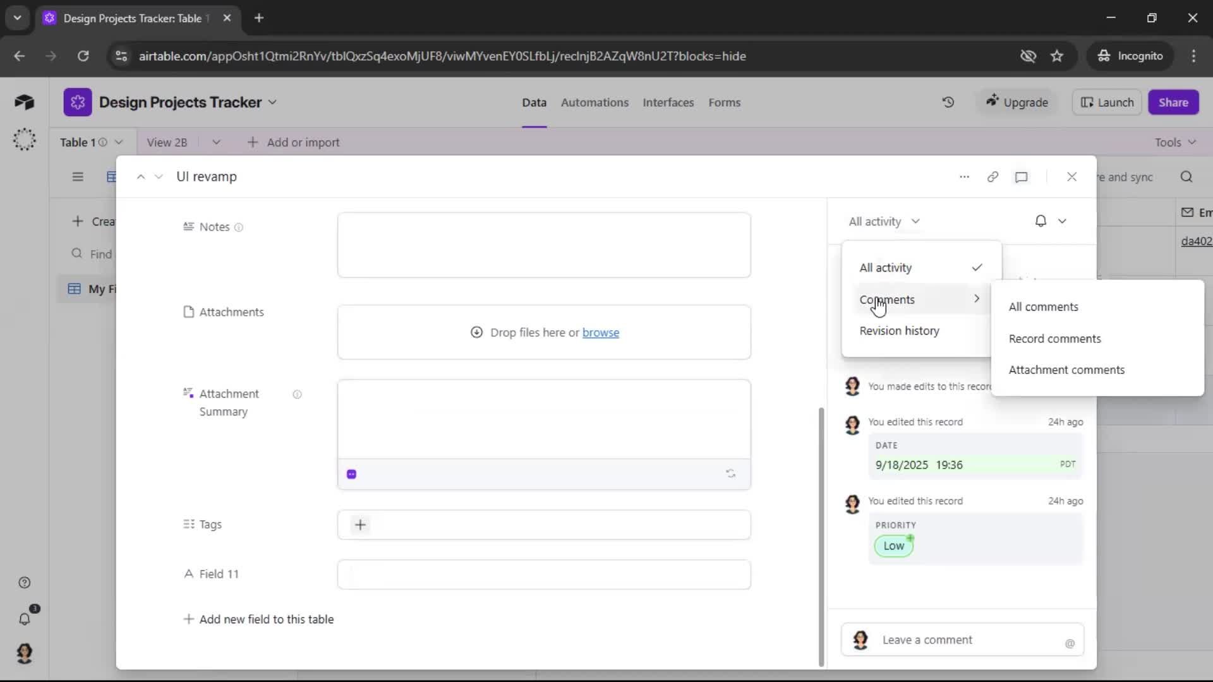This screenshot has width=1213, height=682.
Task: Open the Airtable home logo
Action: point(24,102)
